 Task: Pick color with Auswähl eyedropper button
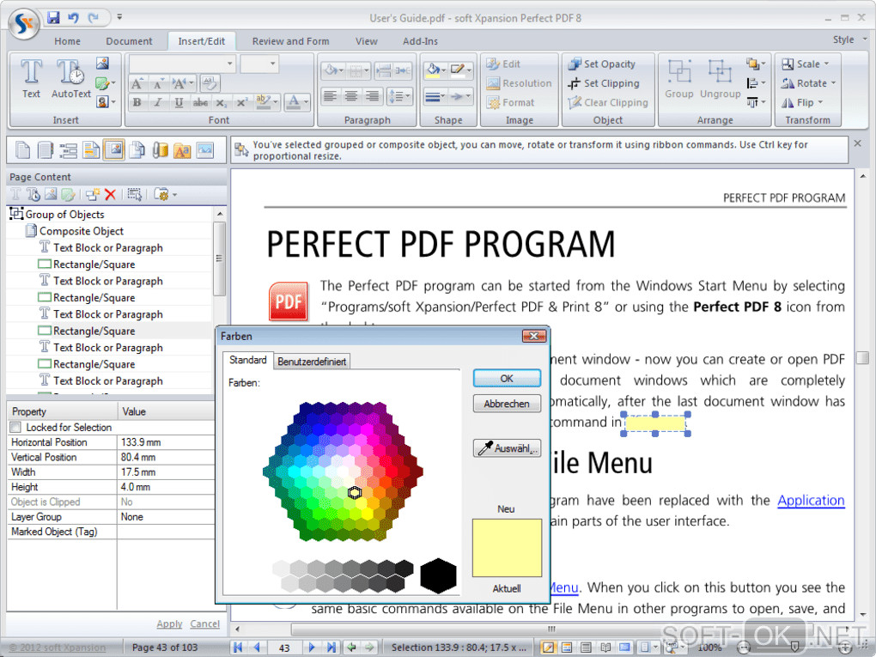[x=507, y=448]
